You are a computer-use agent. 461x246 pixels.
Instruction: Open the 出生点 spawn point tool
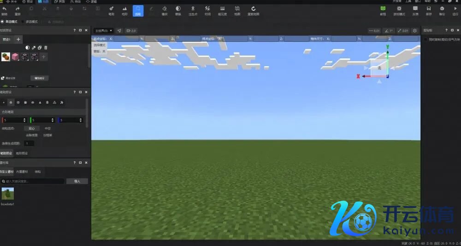tap(193, 10)
